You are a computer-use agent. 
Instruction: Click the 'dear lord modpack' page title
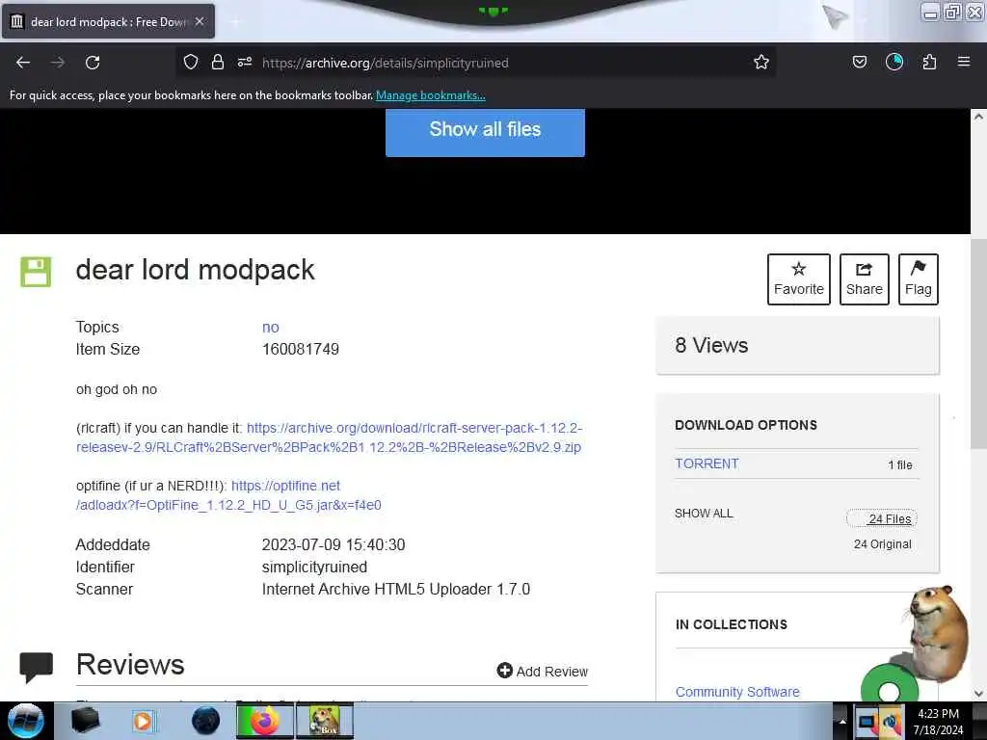pyautogui.click(x=195, y=271)
